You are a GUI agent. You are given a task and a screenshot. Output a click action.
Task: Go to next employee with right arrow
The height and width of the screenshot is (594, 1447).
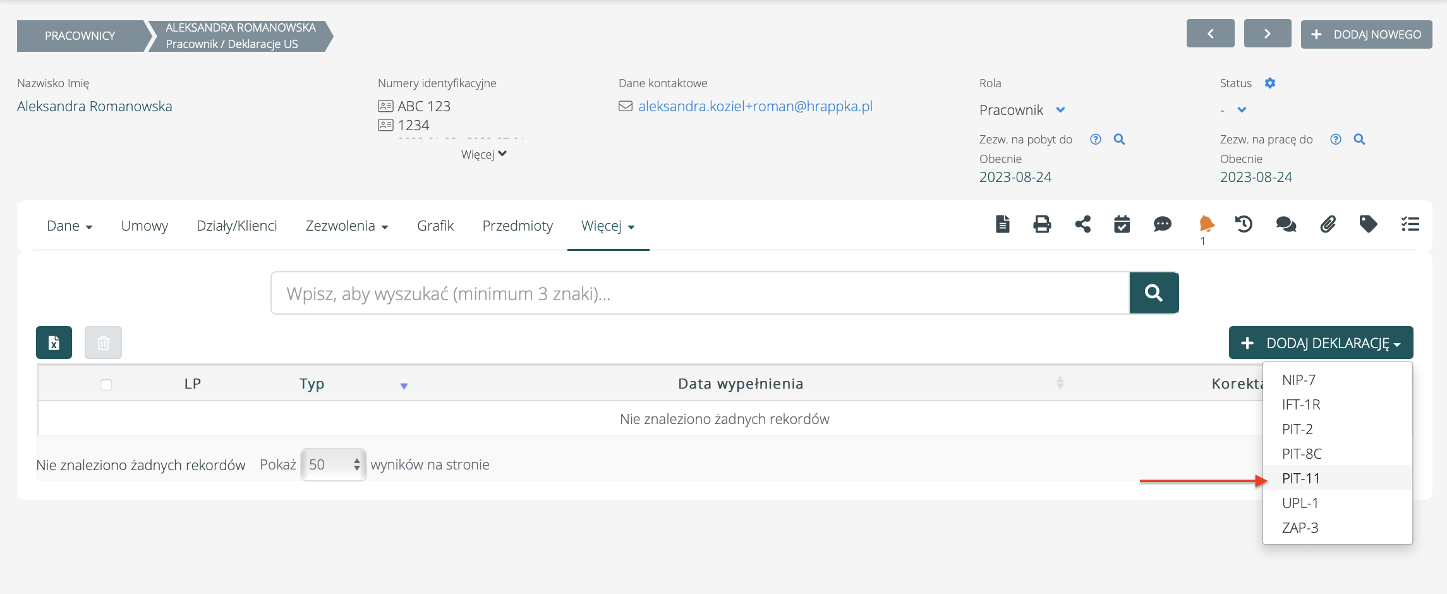click(1267, 34)
